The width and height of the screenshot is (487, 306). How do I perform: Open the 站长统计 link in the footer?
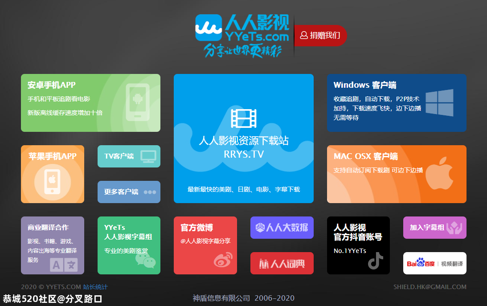coord(95,287)
